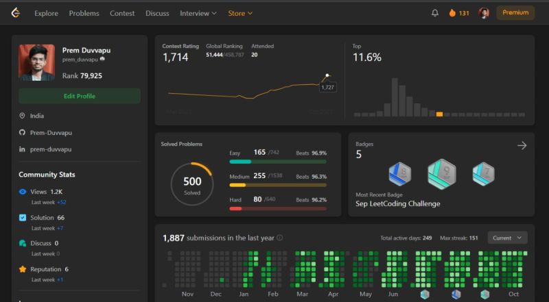Open the Contest menu item
This screenshot has height=302, width=549.
click(122, 13)
